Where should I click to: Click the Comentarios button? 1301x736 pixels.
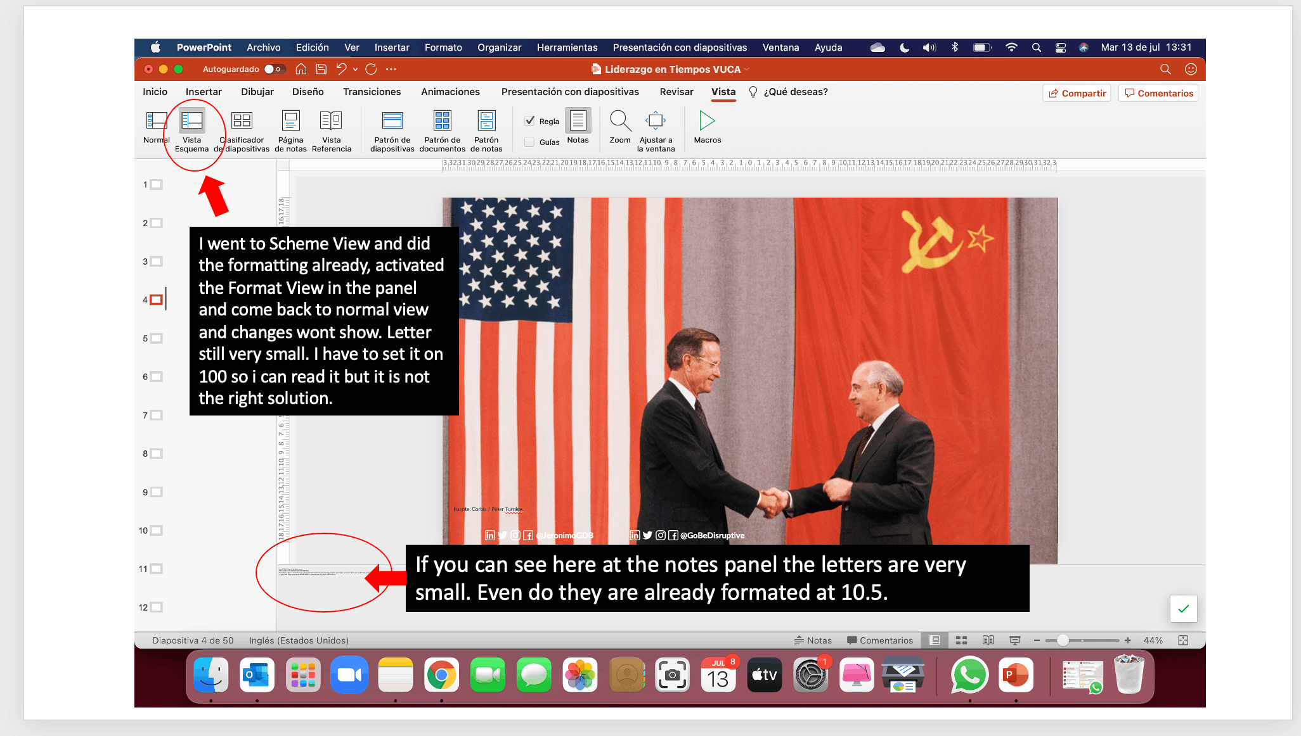[x=1158, y=93]
